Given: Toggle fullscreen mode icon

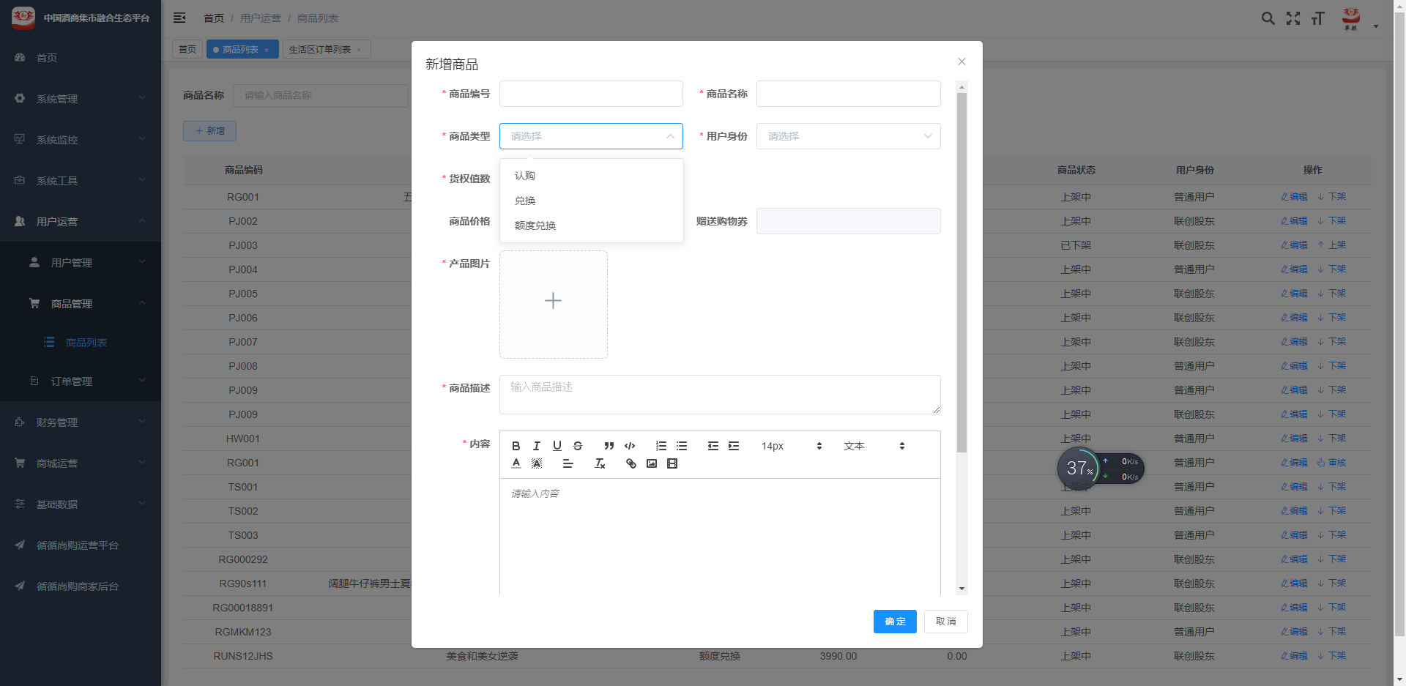Looking at the screenshot, I should click(x=1293, y=18).
